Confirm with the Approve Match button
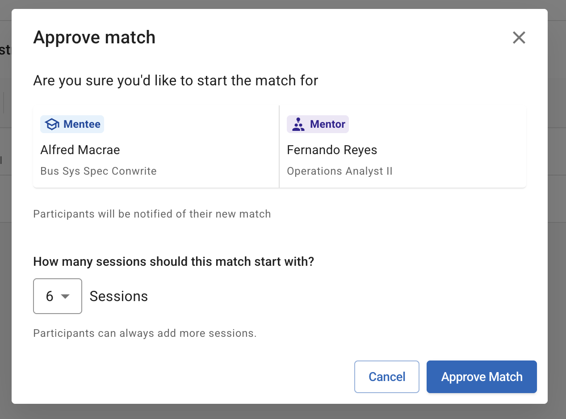 click(x=482, y=377)
